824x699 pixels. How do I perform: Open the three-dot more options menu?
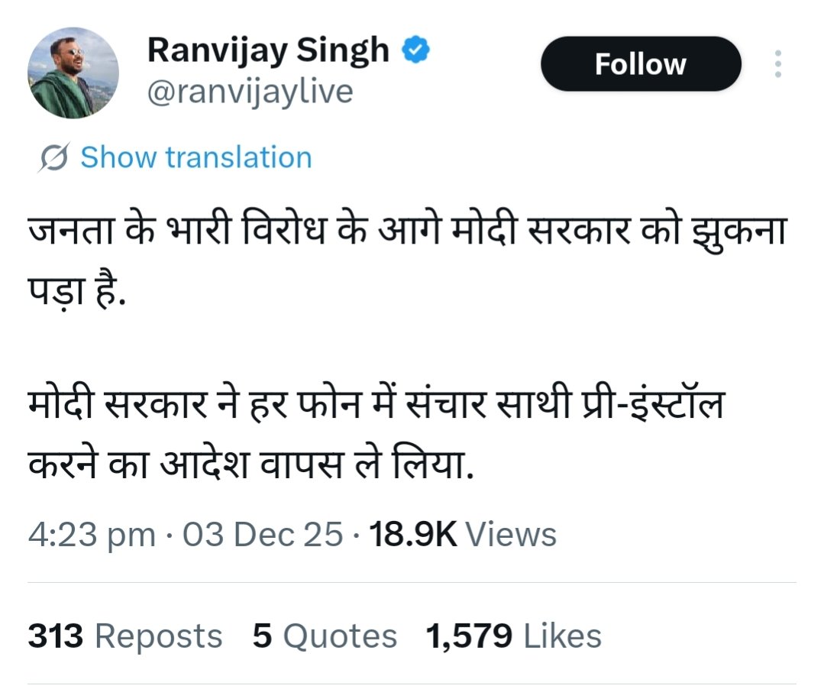click(777, 64)
